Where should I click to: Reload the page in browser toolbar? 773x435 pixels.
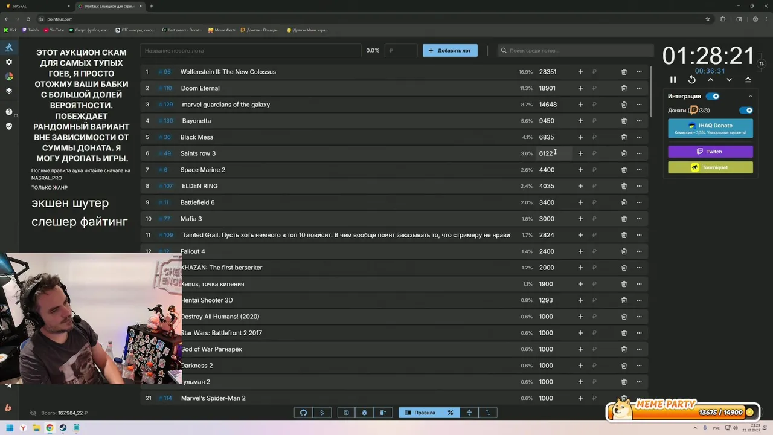28,19
